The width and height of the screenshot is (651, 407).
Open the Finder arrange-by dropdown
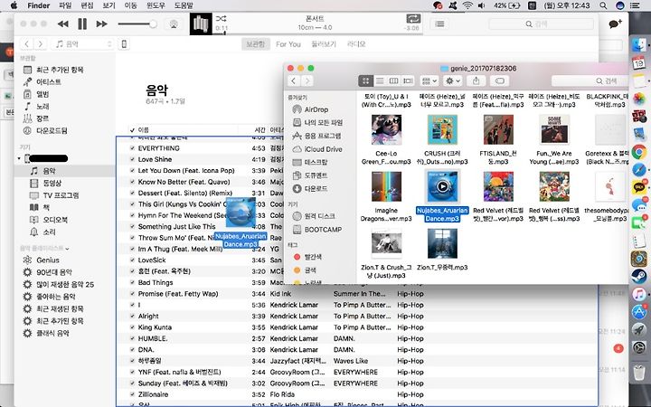coord(429,81)
